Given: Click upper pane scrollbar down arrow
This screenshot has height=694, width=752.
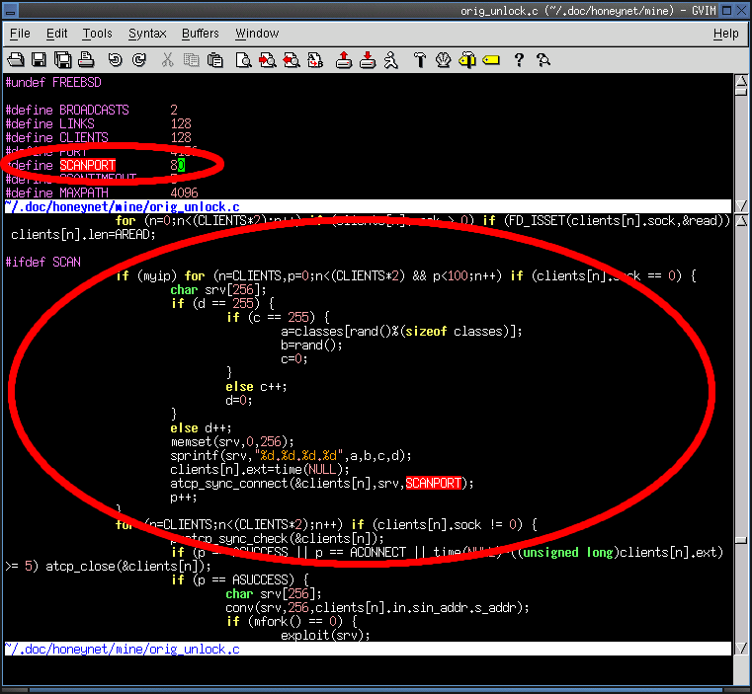Looking at the screenshot, I should [741, 205].
